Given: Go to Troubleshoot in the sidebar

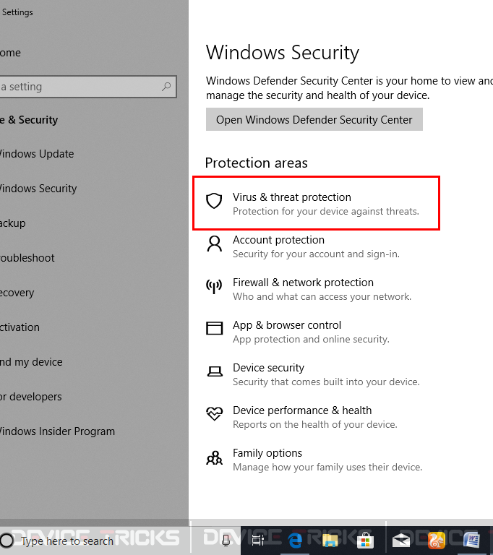Looking at the screenshot, I should pos(27,258).
